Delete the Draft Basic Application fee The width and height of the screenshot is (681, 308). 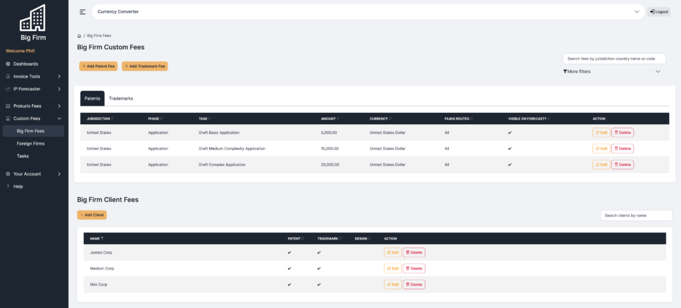tap(622, 132)
